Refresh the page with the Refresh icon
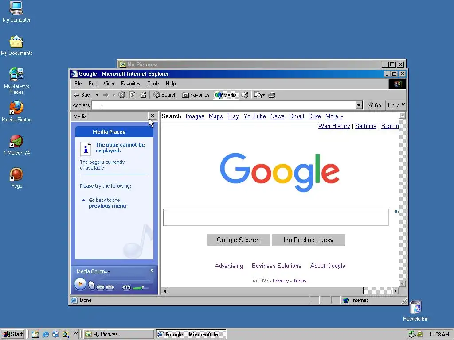The width and height of the screenshot is (454, 340). [x=132, y=95]
